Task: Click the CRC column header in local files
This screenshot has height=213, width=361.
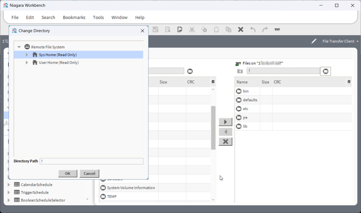Action: [198, 82]
